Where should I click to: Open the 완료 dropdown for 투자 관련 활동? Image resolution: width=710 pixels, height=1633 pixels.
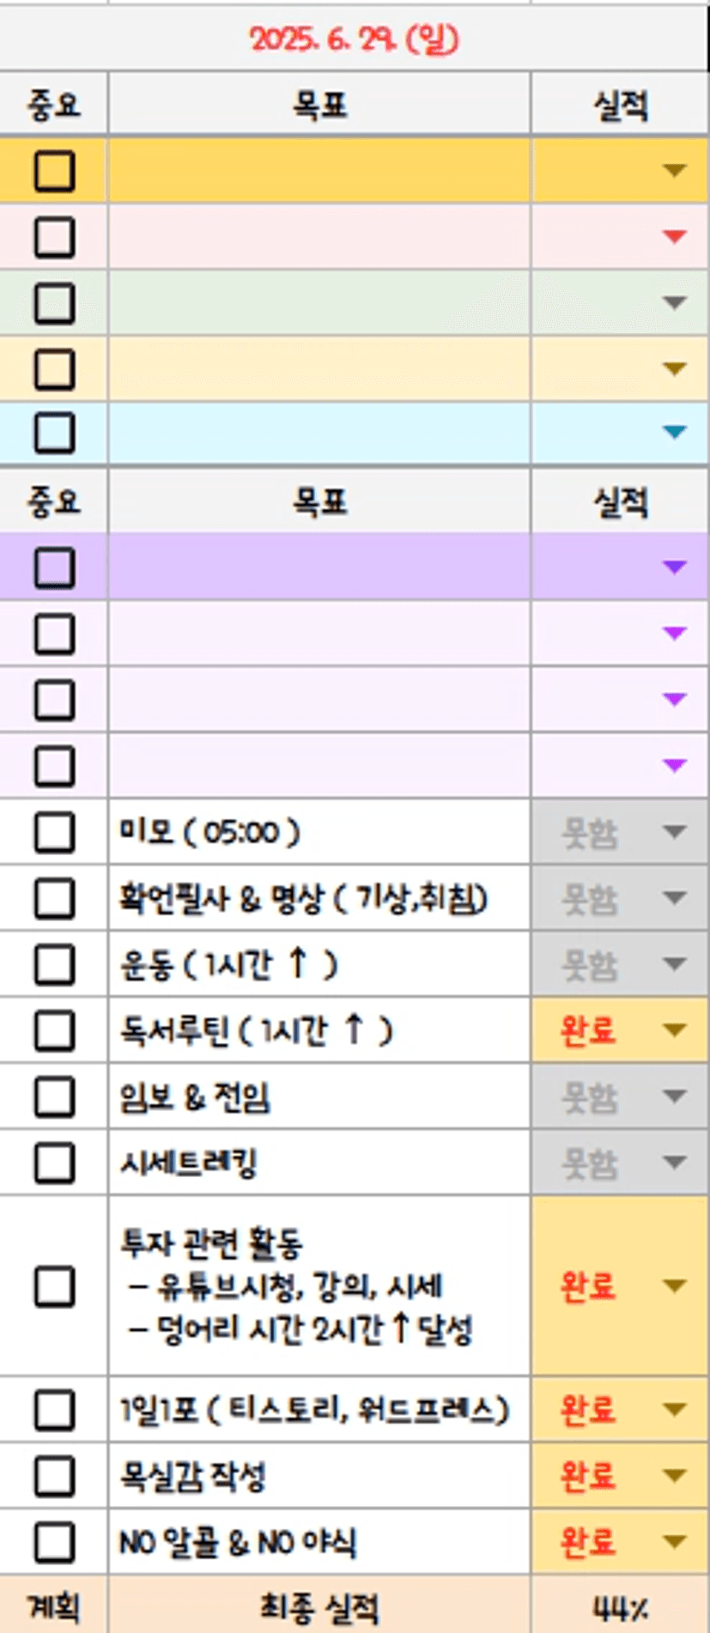tap(675, 1285)
